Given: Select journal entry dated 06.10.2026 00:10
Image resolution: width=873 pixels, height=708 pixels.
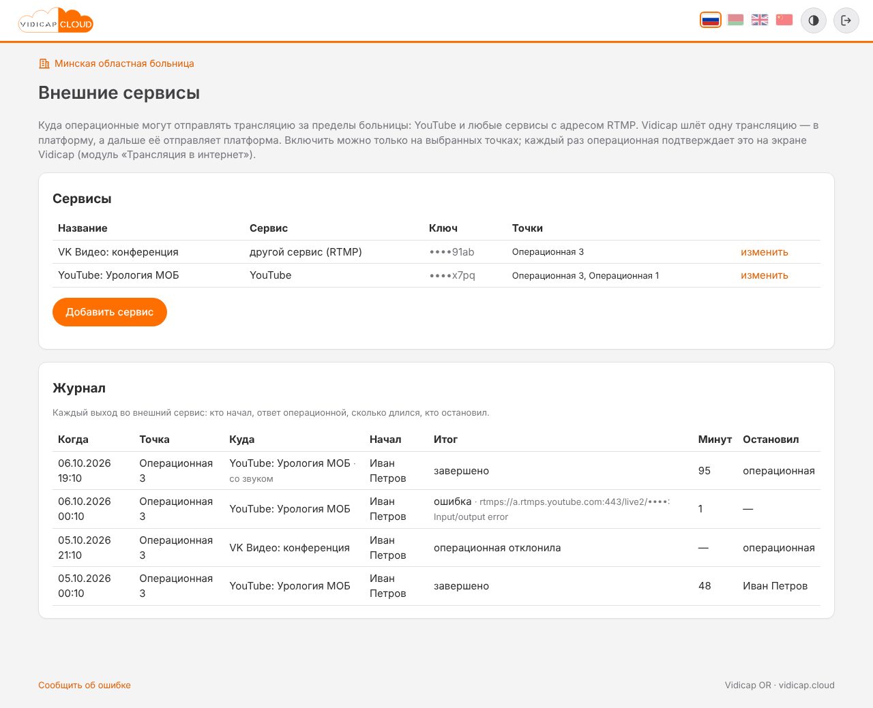Looking at the screenshot, I should [x=436, y=509].
